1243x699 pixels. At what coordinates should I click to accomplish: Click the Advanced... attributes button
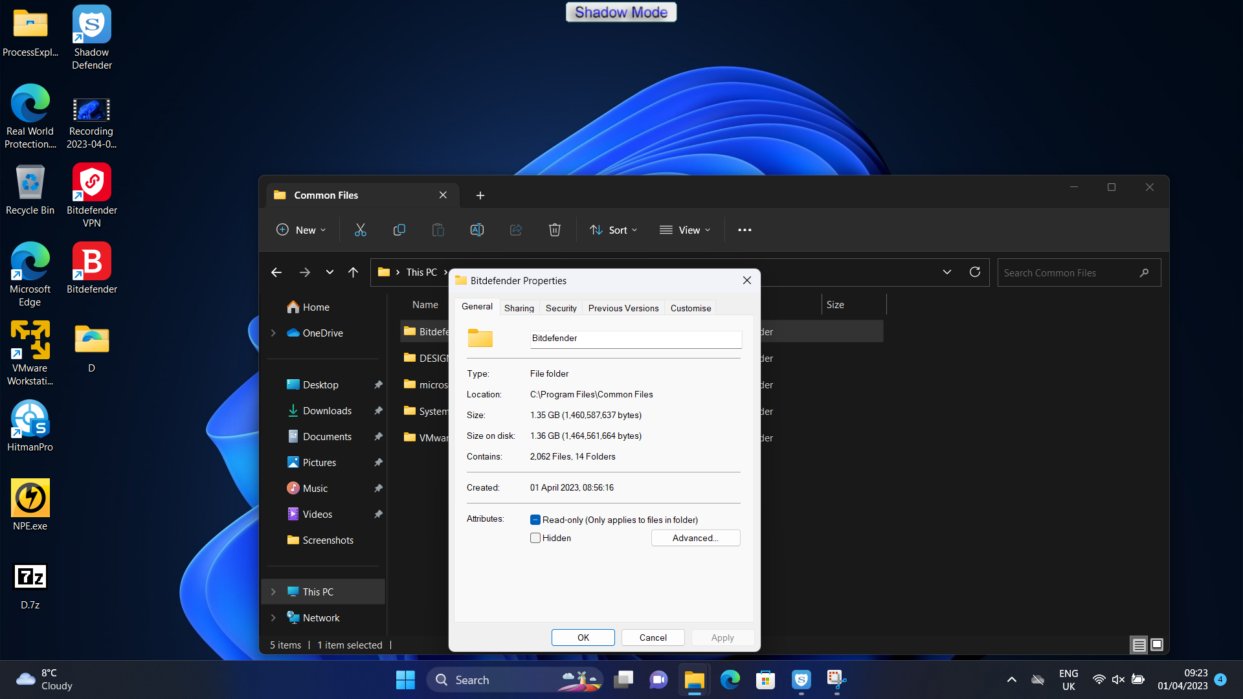coord(695,538)
